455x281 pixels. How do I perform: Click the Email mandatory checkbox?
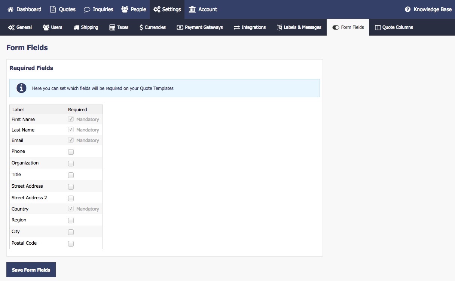71,140
